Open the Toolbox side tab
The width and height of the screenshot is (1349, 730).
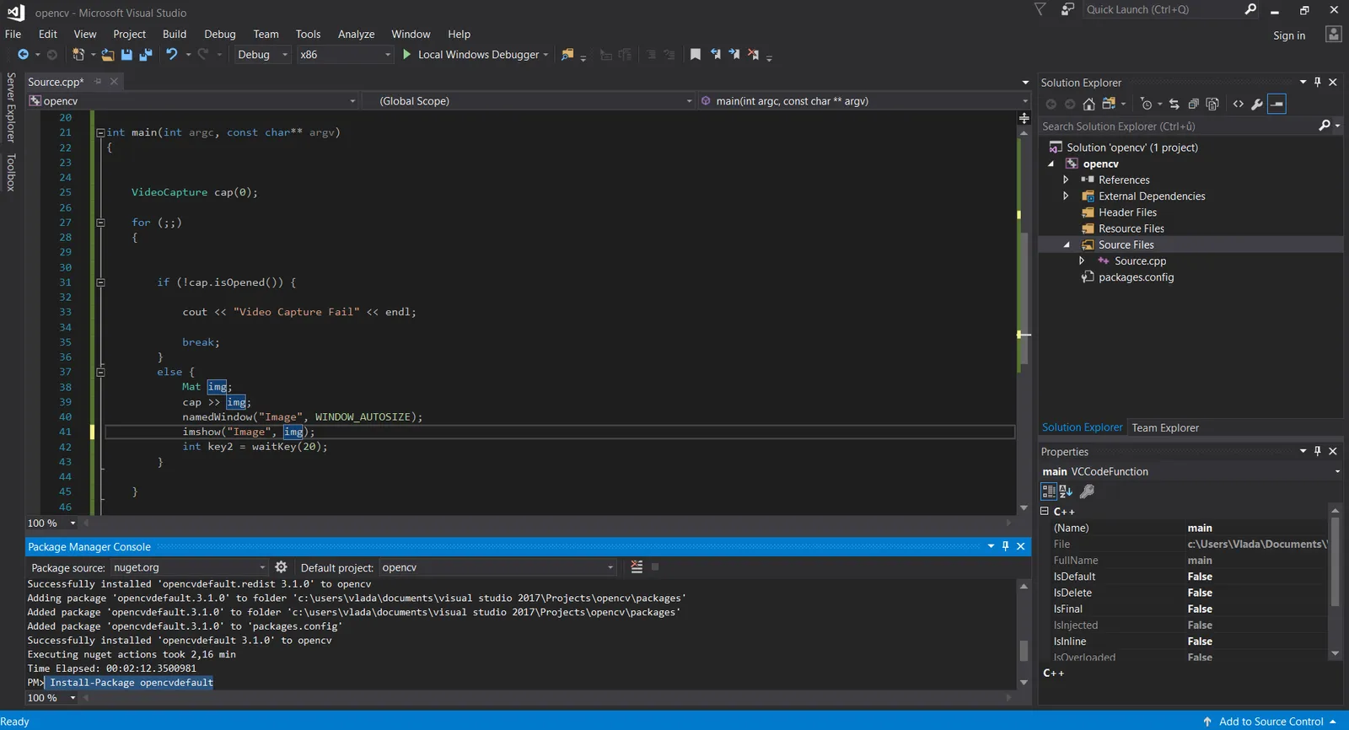tap(11, 172)
